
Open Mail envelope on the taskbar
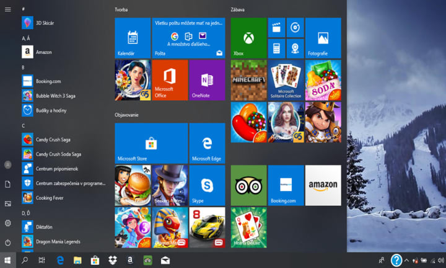coord(165,260)
